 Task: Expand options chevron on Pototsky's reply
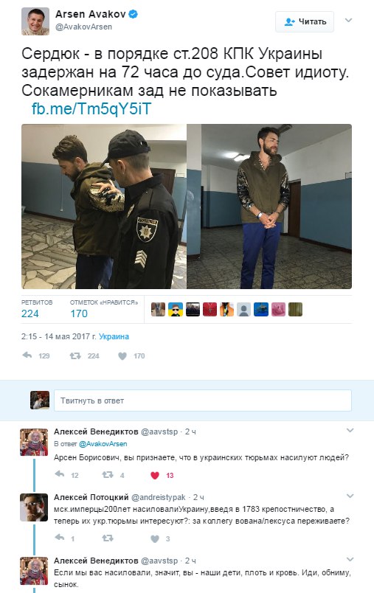350,496
